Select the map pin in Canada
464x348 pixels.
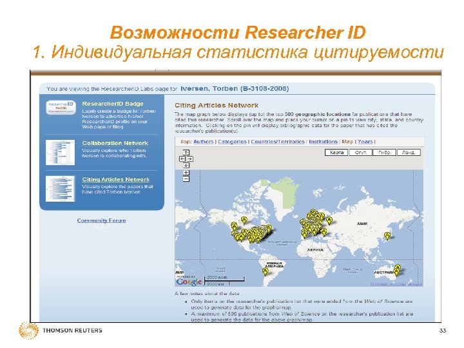(x=244, y=220)
